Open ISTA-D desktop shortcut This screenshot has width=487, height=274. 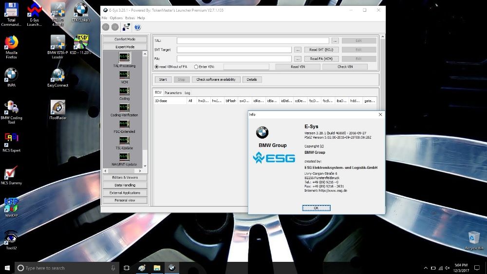click(58, 14)
